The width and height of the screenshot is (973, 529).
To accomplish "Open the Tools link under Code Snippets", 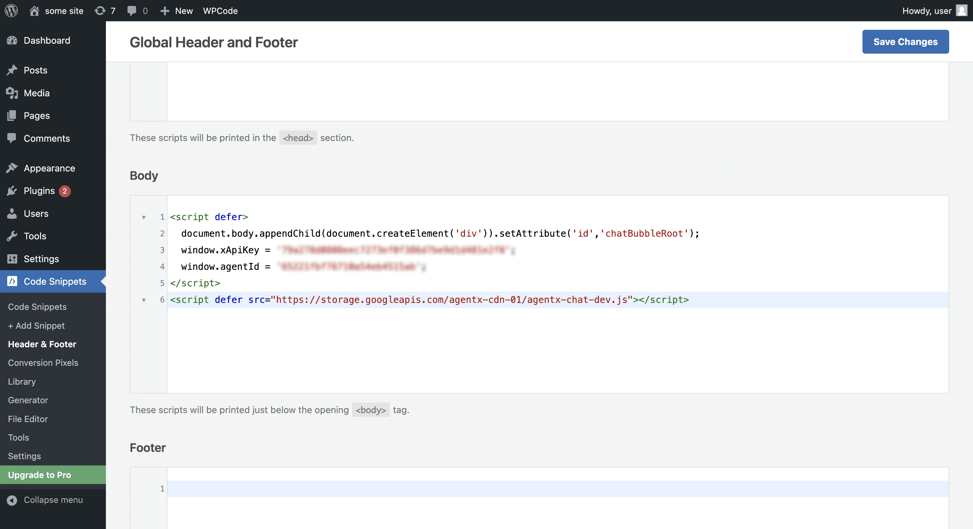I will 19,438.
